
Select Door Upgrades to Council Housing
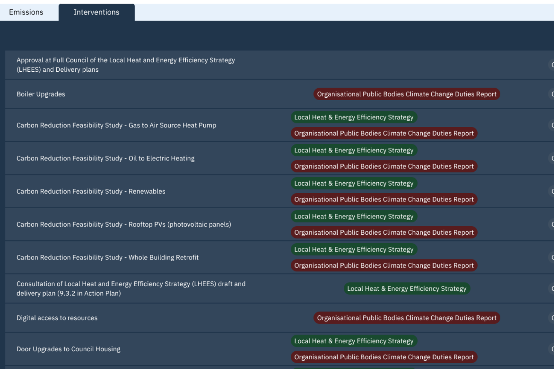69,349
